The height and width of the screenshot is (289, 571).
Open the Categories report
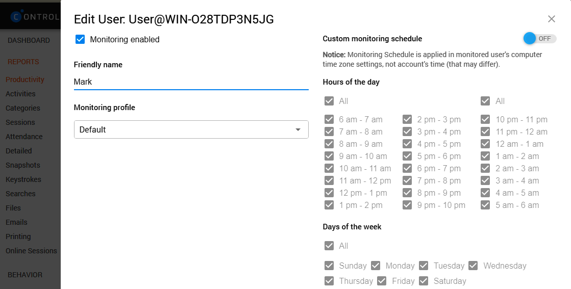click(x=22, y=108)
